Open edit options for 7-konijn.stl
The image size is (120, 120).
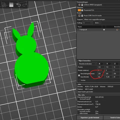coord(117,30)
